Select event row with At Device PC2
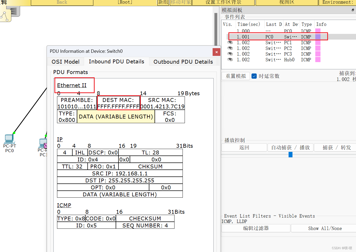 pyautogui.click(x=291, y=48)
